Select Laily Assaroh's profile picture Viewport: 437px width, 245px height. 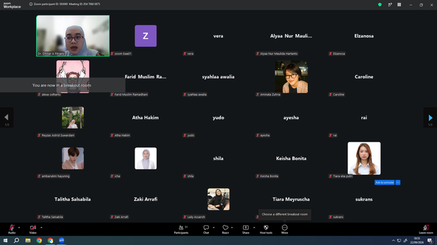point(218,199)
